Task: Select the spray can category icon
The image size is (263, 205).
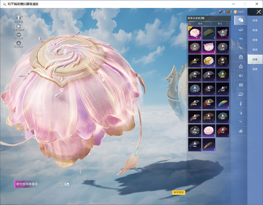Action: click(241, 103)
